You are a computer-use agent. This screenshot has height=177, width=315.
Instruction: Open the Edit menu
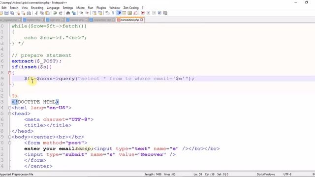(4, 8)
